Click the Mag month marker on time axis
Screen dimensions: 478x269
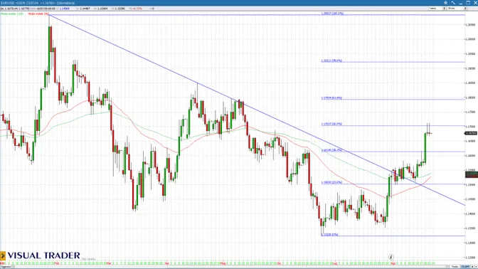pos(223,263)
